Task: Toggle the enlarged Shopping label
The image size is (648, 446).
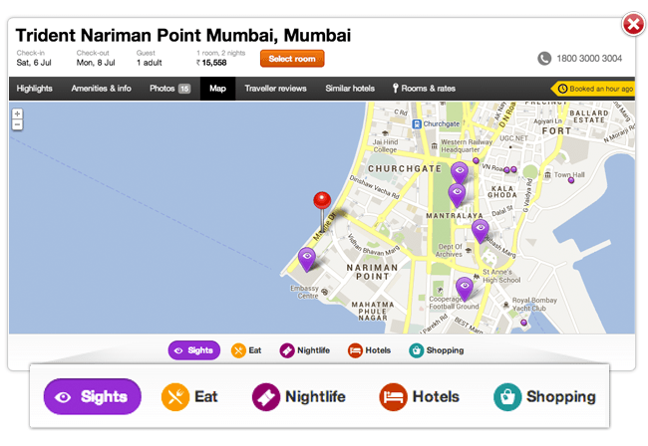Action: click(x=561, y=397)
